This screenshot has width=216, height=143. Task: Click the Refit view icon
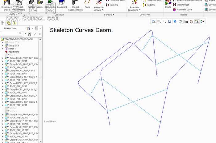pos(154,22)
